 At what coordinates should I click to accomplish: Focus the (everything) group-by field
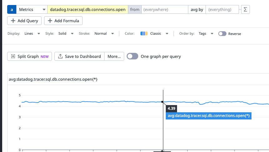(222, 9)
